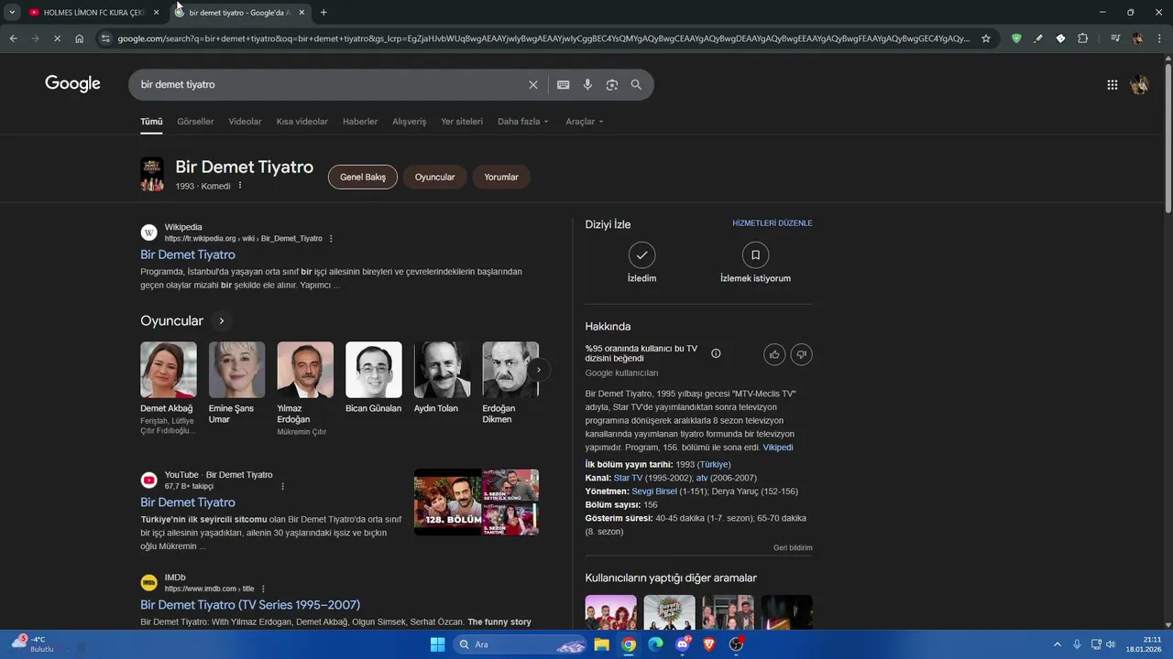Screen dimensions: 1173x659
Task: Open the Google account avatar on the page
Action: (1139, 84)
